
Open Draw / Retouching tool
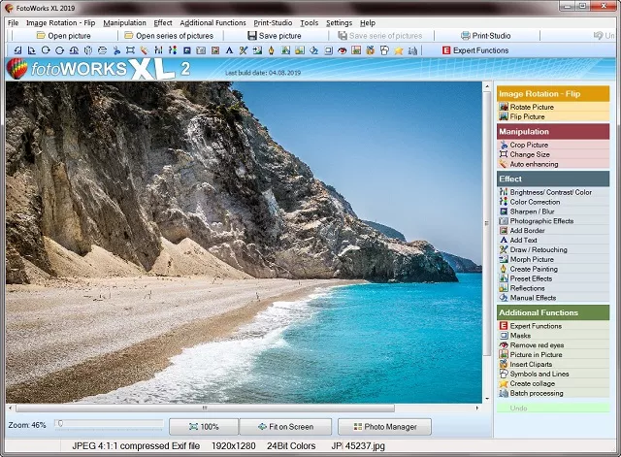click(539, 249)
